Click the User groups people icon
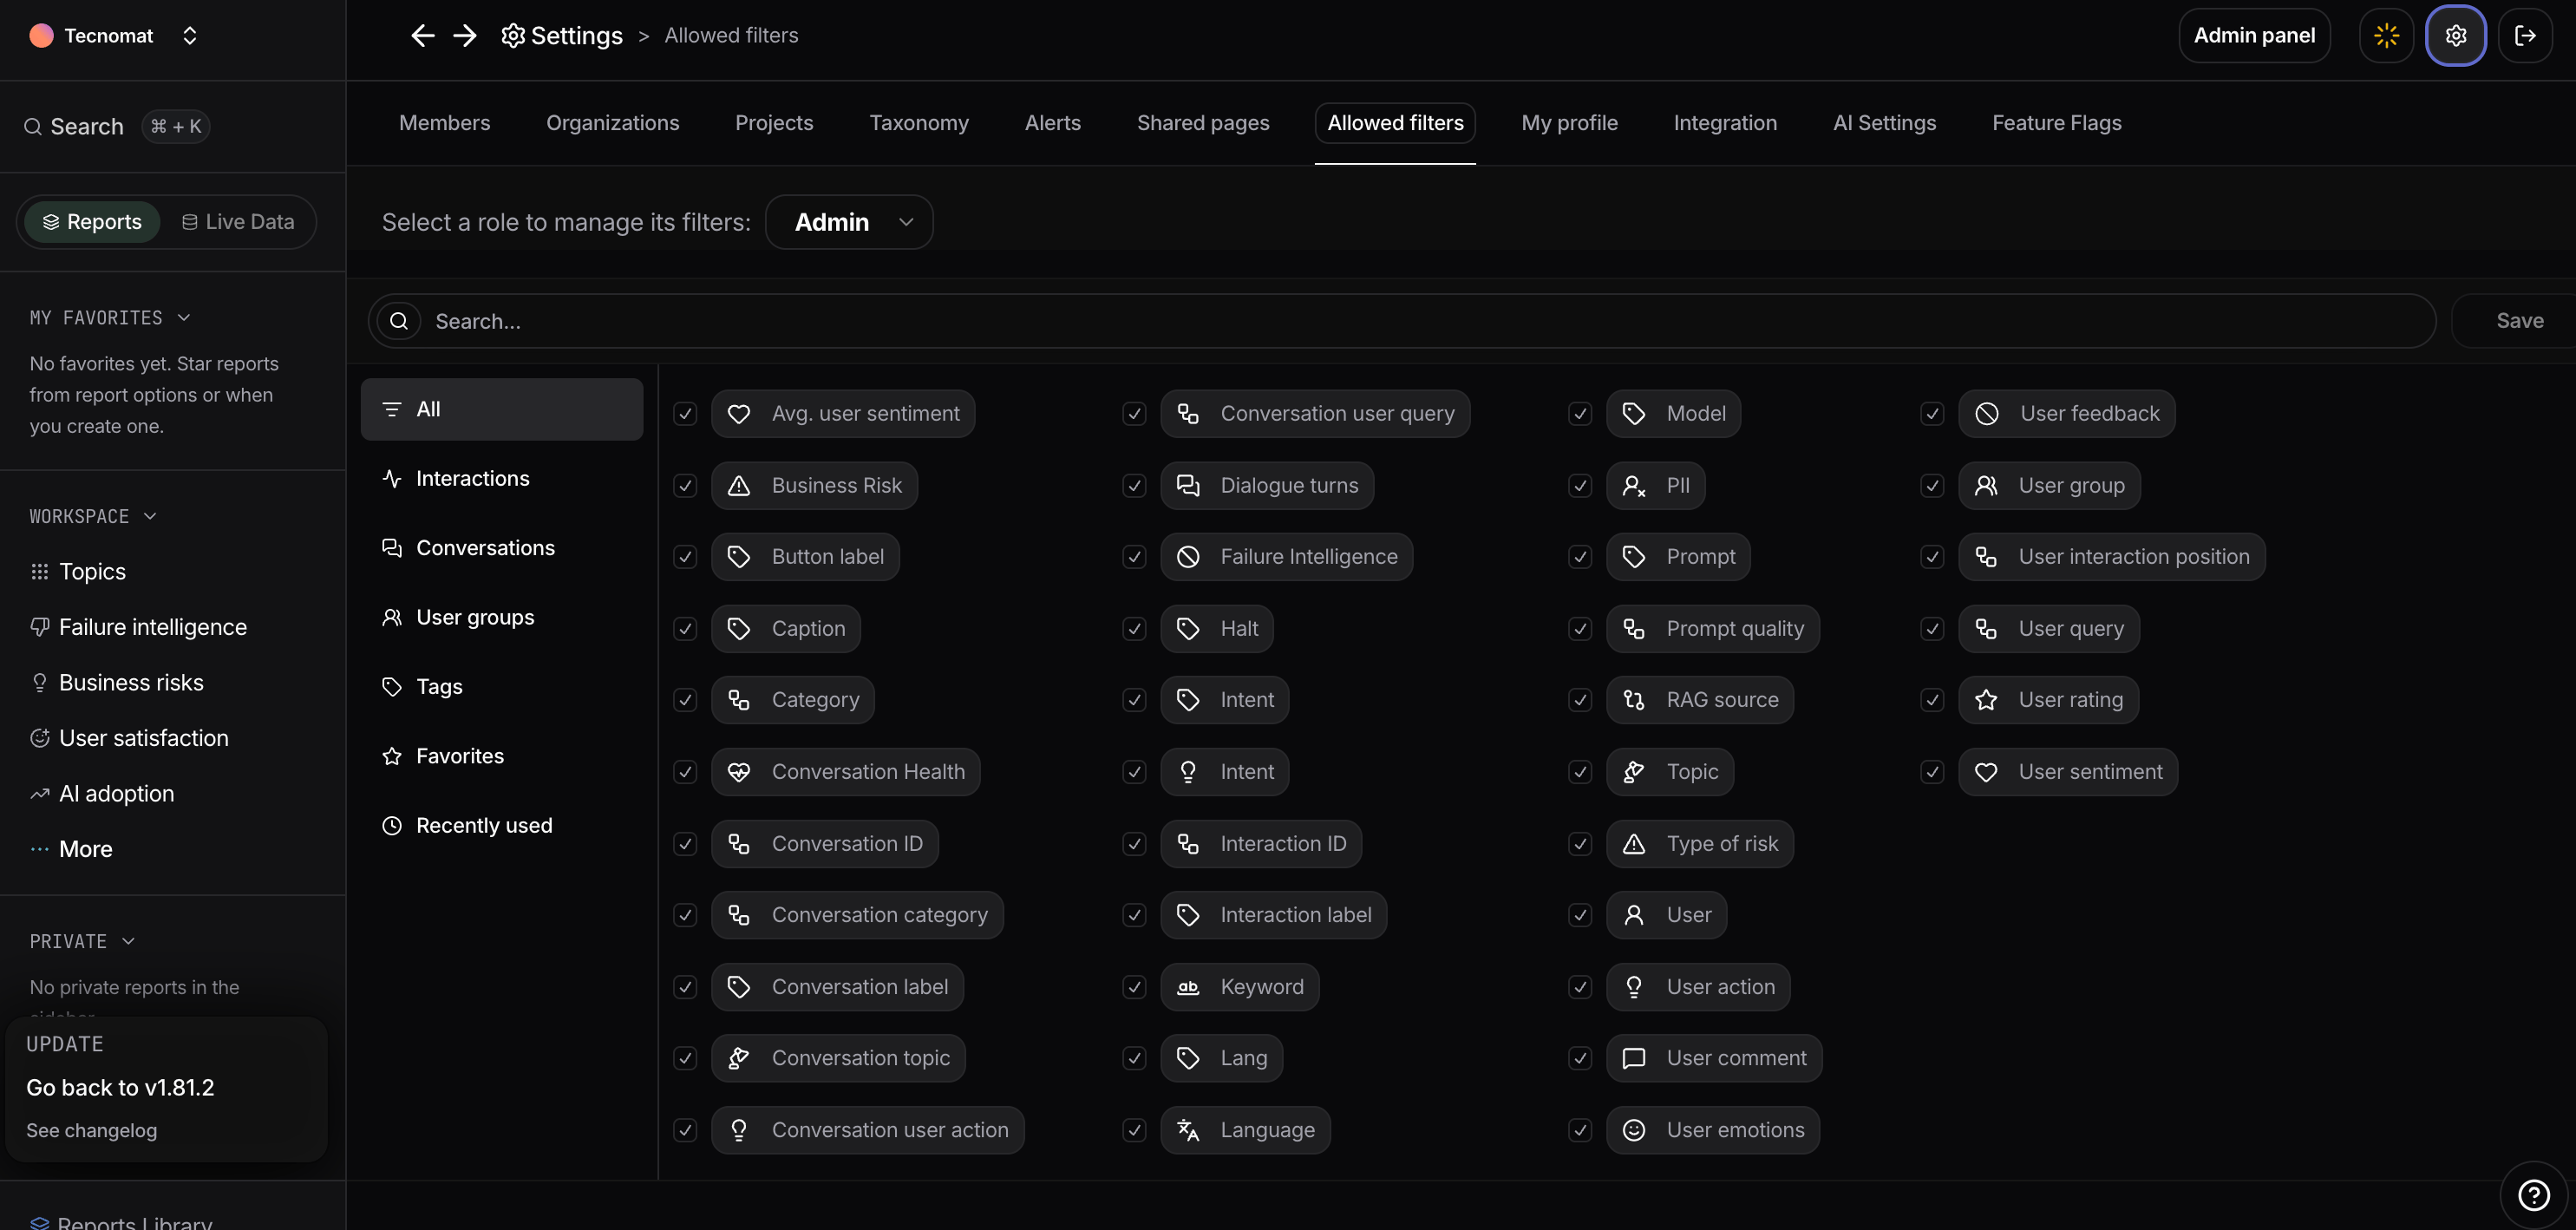 (x=392, y=618)
